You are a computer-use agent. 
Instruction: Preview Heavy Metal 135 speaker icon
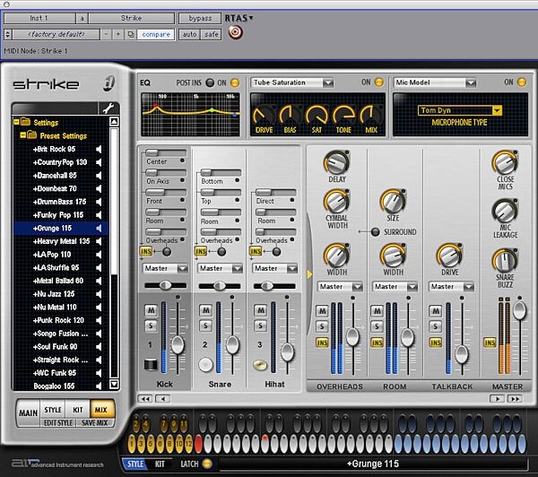click(99, 241)
